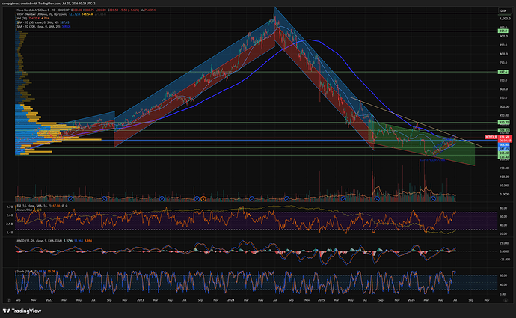Image resolution: width=516 pixels, height=318 pixels.
Task: Click the green 931.9 price level label
Action: (503, 31)
